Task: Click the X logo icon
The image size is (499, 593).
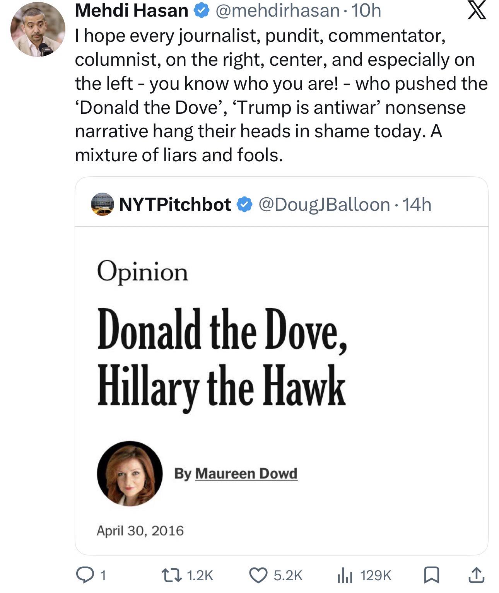Action: pos(475,10)
